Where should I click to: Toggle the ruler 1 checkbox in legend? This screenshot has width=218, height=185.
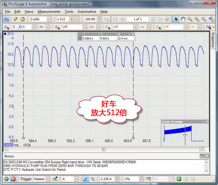pyautogui.click(x=79, y=38)
